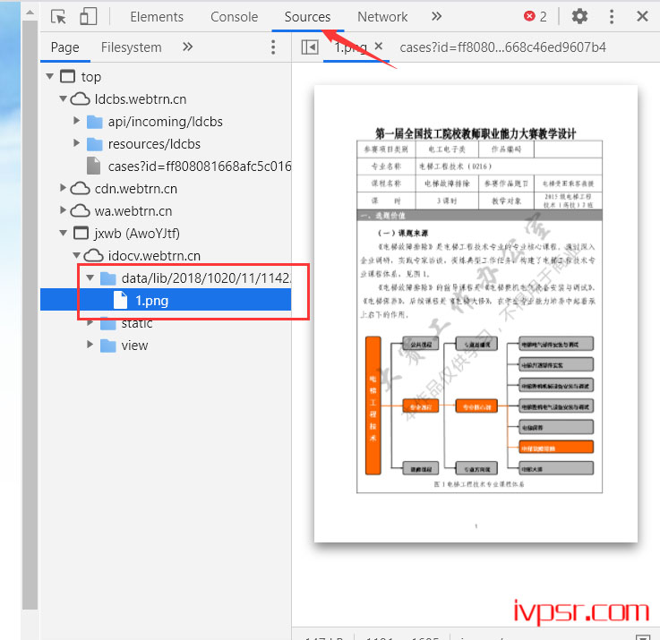Toggle the device toolbar icon

(x=88, y=17)
